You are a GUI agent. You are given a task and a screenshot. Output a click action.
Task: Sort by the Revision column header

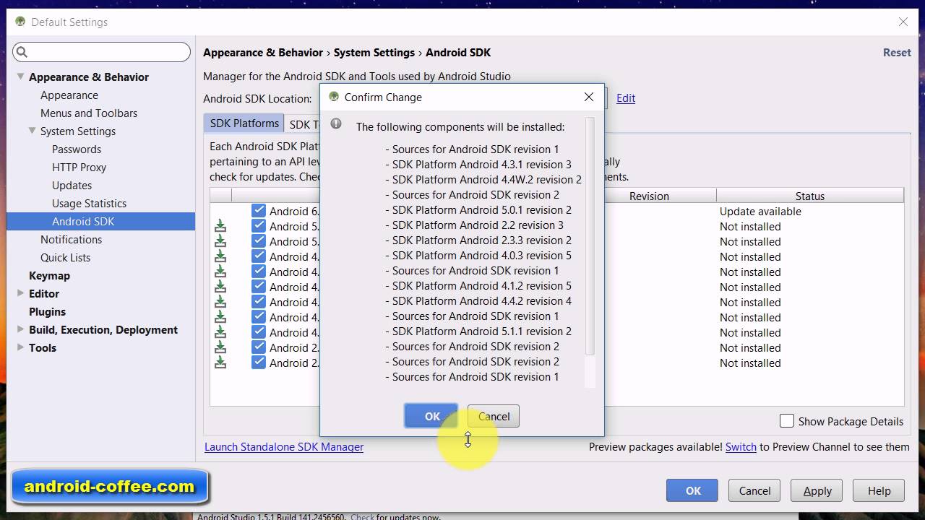click(649, 196)
